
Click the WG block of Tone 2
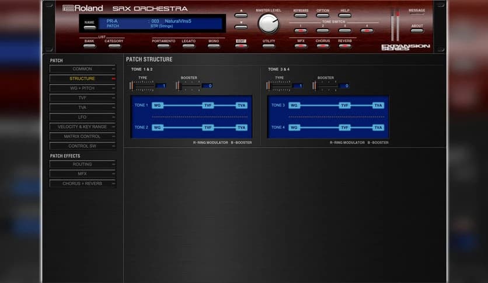tap(158, 127)
